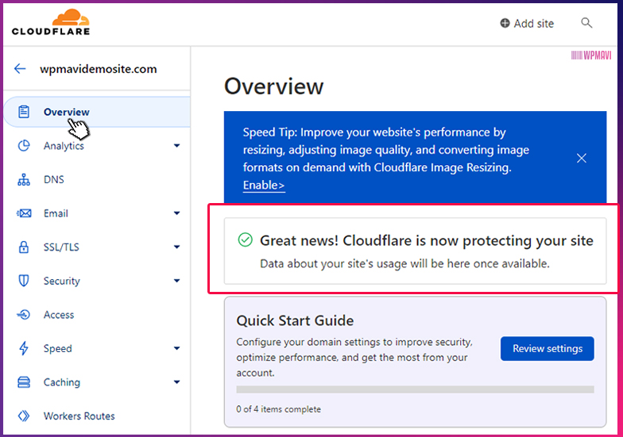Expand the Email submenu arrow
623x437 pixels.
click(x=176, y=213)
